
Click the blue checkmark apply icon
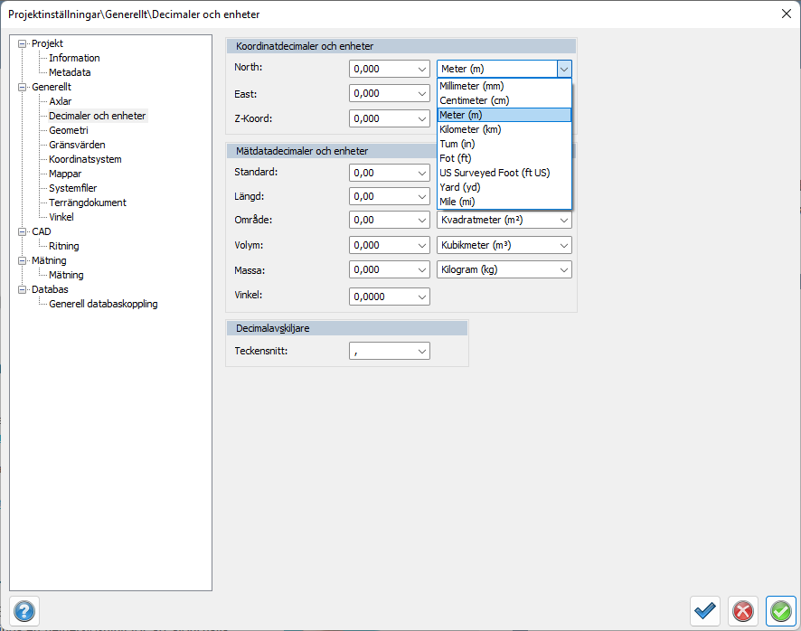[x=705, y=611]
